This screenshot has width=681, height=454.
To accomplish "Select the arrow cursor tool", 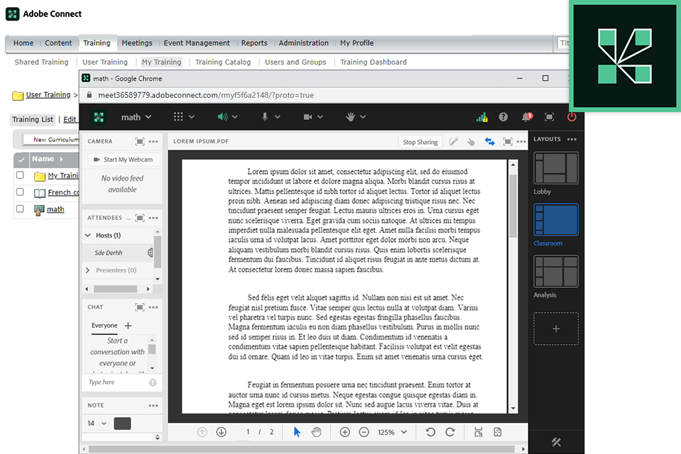I will tap(297, 432).
